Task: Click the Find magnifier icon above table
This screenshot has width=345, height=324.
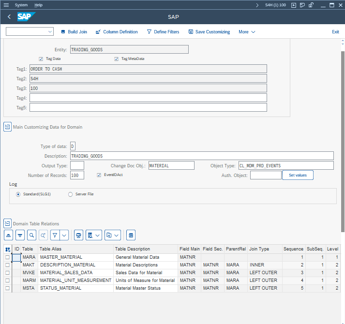Action: [x=31, y=235]
